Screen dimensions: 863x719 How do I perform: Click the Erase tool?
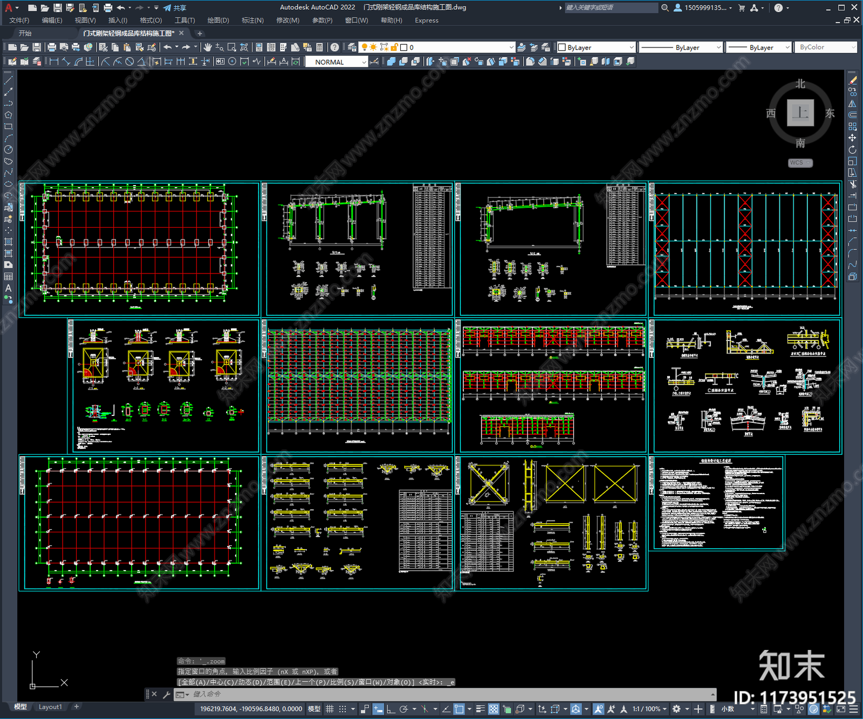tap(852, 80)
